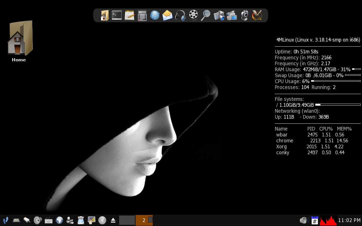The image size is (362, 226).
Task: Switch to the first gray desktop pager
Action: pyautogui.click(x=127, y=220)
